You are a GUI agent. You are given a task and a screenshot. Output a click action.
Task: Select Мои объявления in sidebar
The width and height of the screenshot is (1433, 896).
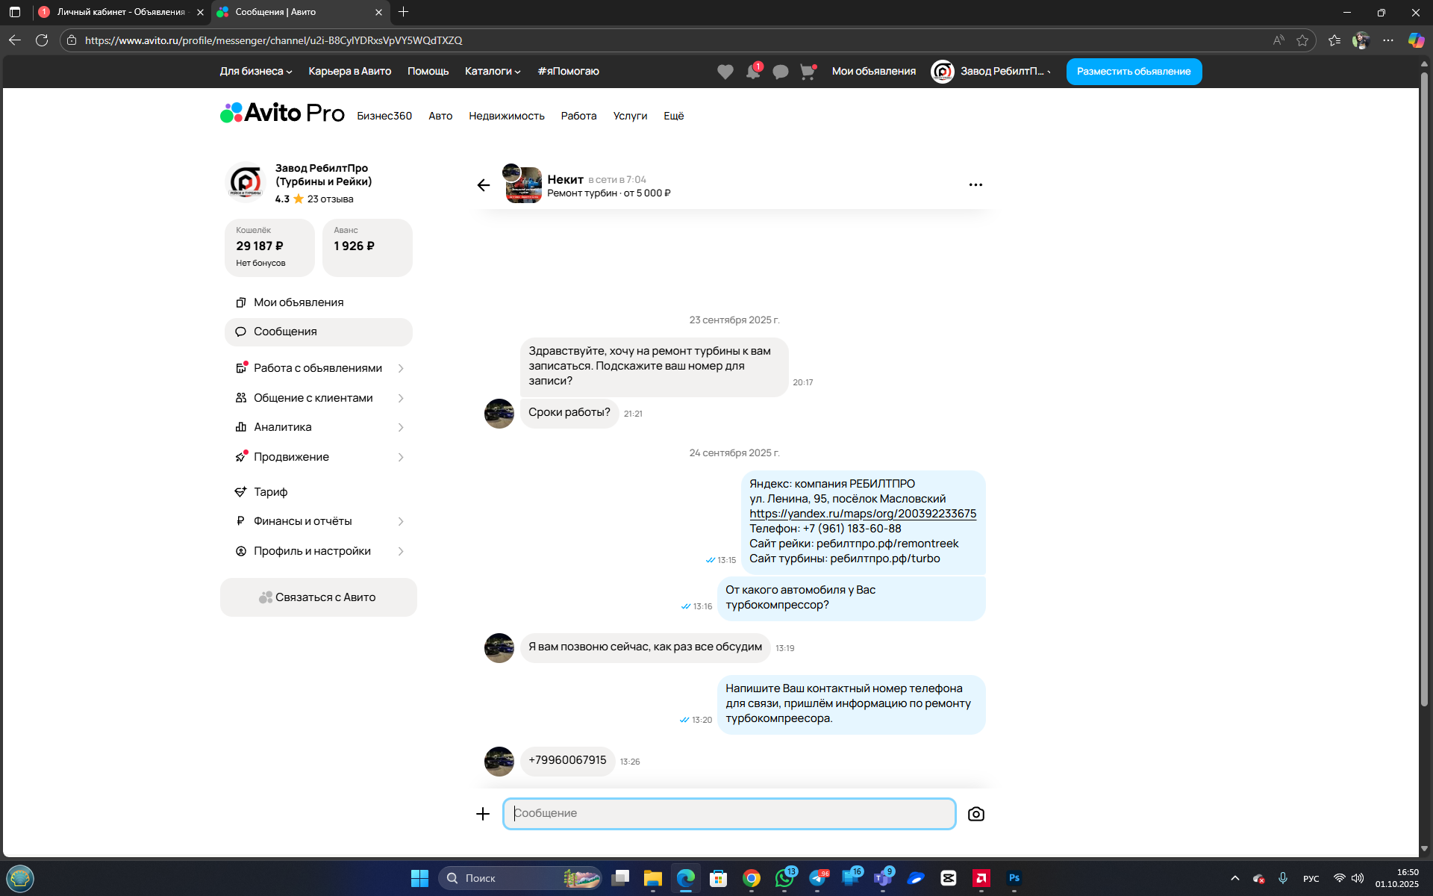coord(319,302)
